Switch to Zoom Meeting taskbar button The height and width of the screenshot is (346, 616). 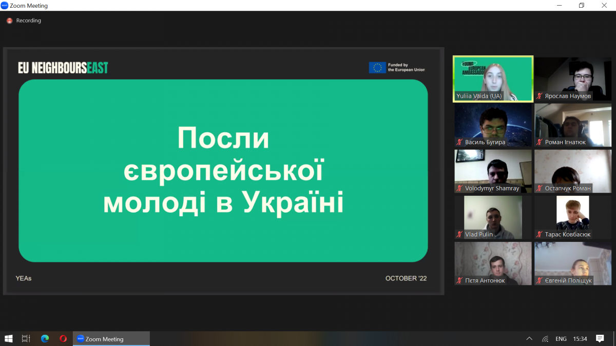click(111, 339)
